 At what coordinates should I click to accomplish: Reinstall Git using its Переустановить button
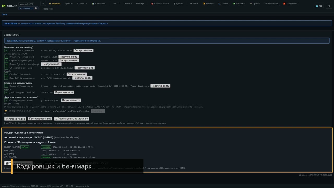point(85,68)
